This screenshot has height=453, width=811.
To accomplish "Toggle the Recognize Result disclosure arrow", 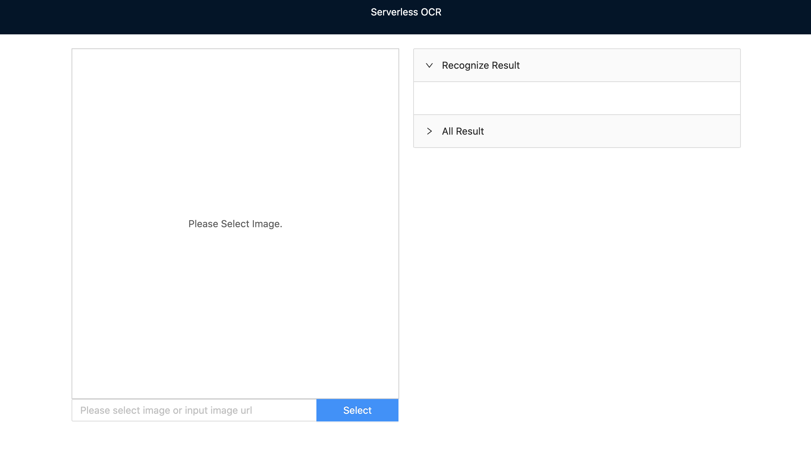I will tap(429, 66).
